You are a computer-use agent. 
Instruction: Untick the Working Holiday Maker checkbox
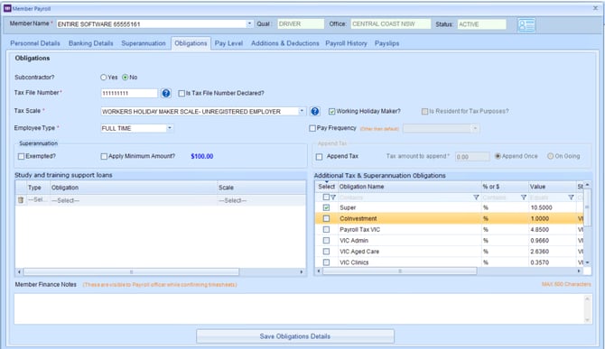tap(331, 111)
